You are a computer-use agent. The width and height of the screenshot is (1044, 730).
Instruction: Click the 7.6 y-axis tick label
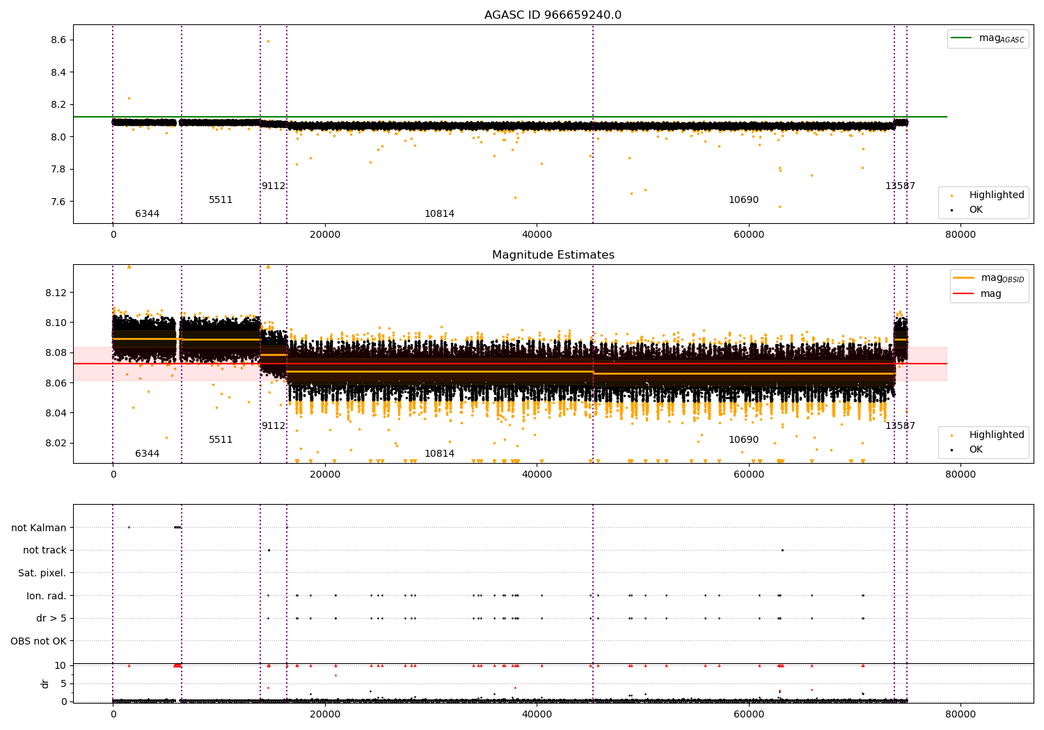tap(58, 202)
